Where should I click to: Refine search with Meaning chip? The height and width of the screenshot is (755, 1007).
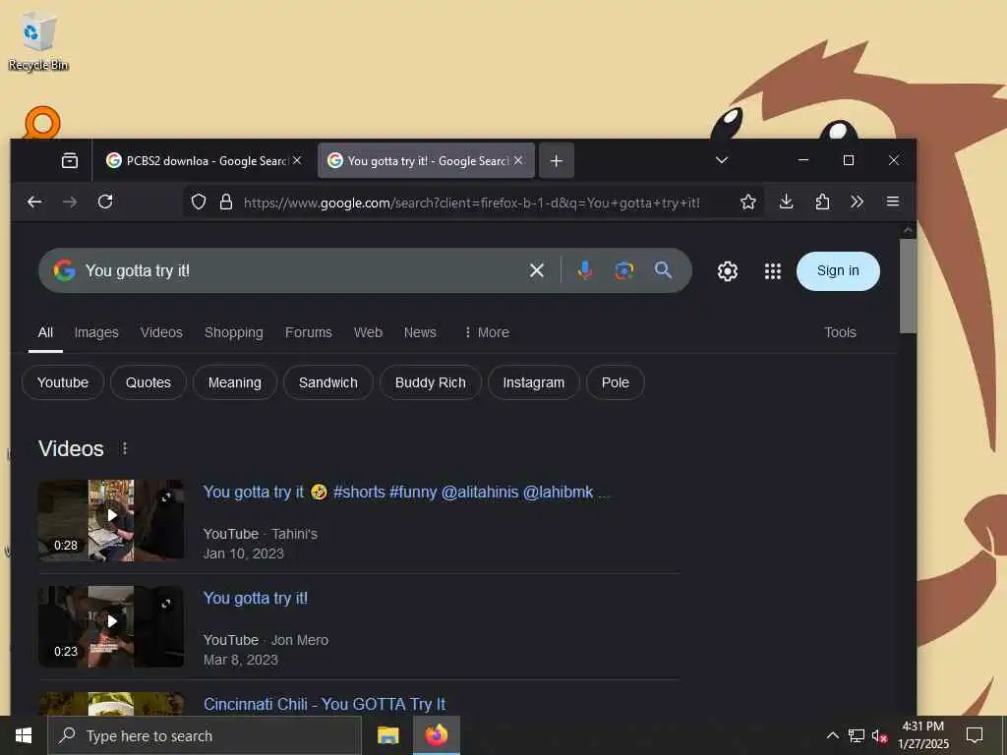[x=235, y=382]
